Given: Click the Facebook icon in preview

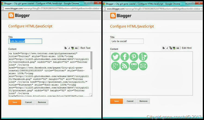Looking at the screenshot, I should [x=125, y=57].
